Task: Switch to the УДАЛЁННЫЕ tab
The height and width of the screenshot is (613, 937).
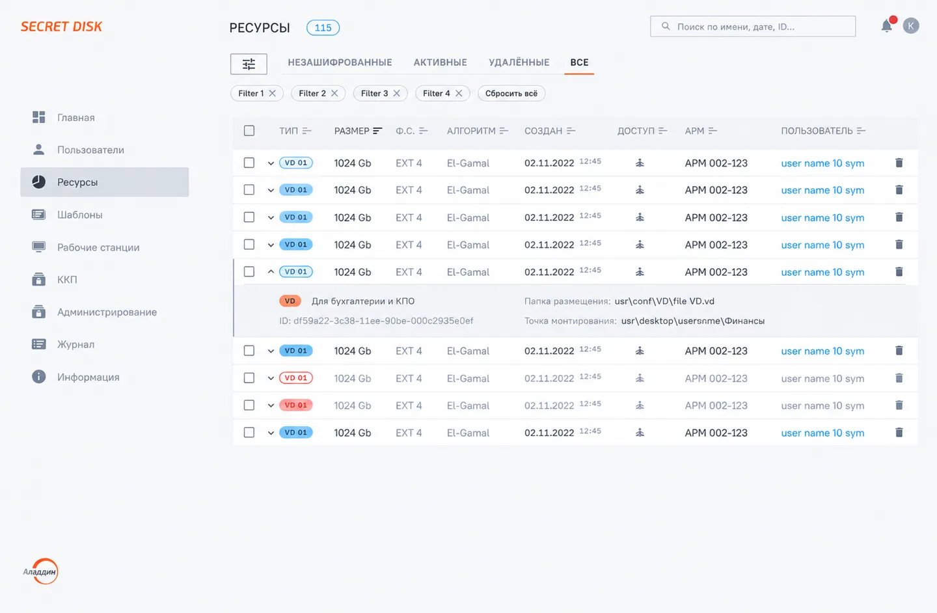Action: 519,62
